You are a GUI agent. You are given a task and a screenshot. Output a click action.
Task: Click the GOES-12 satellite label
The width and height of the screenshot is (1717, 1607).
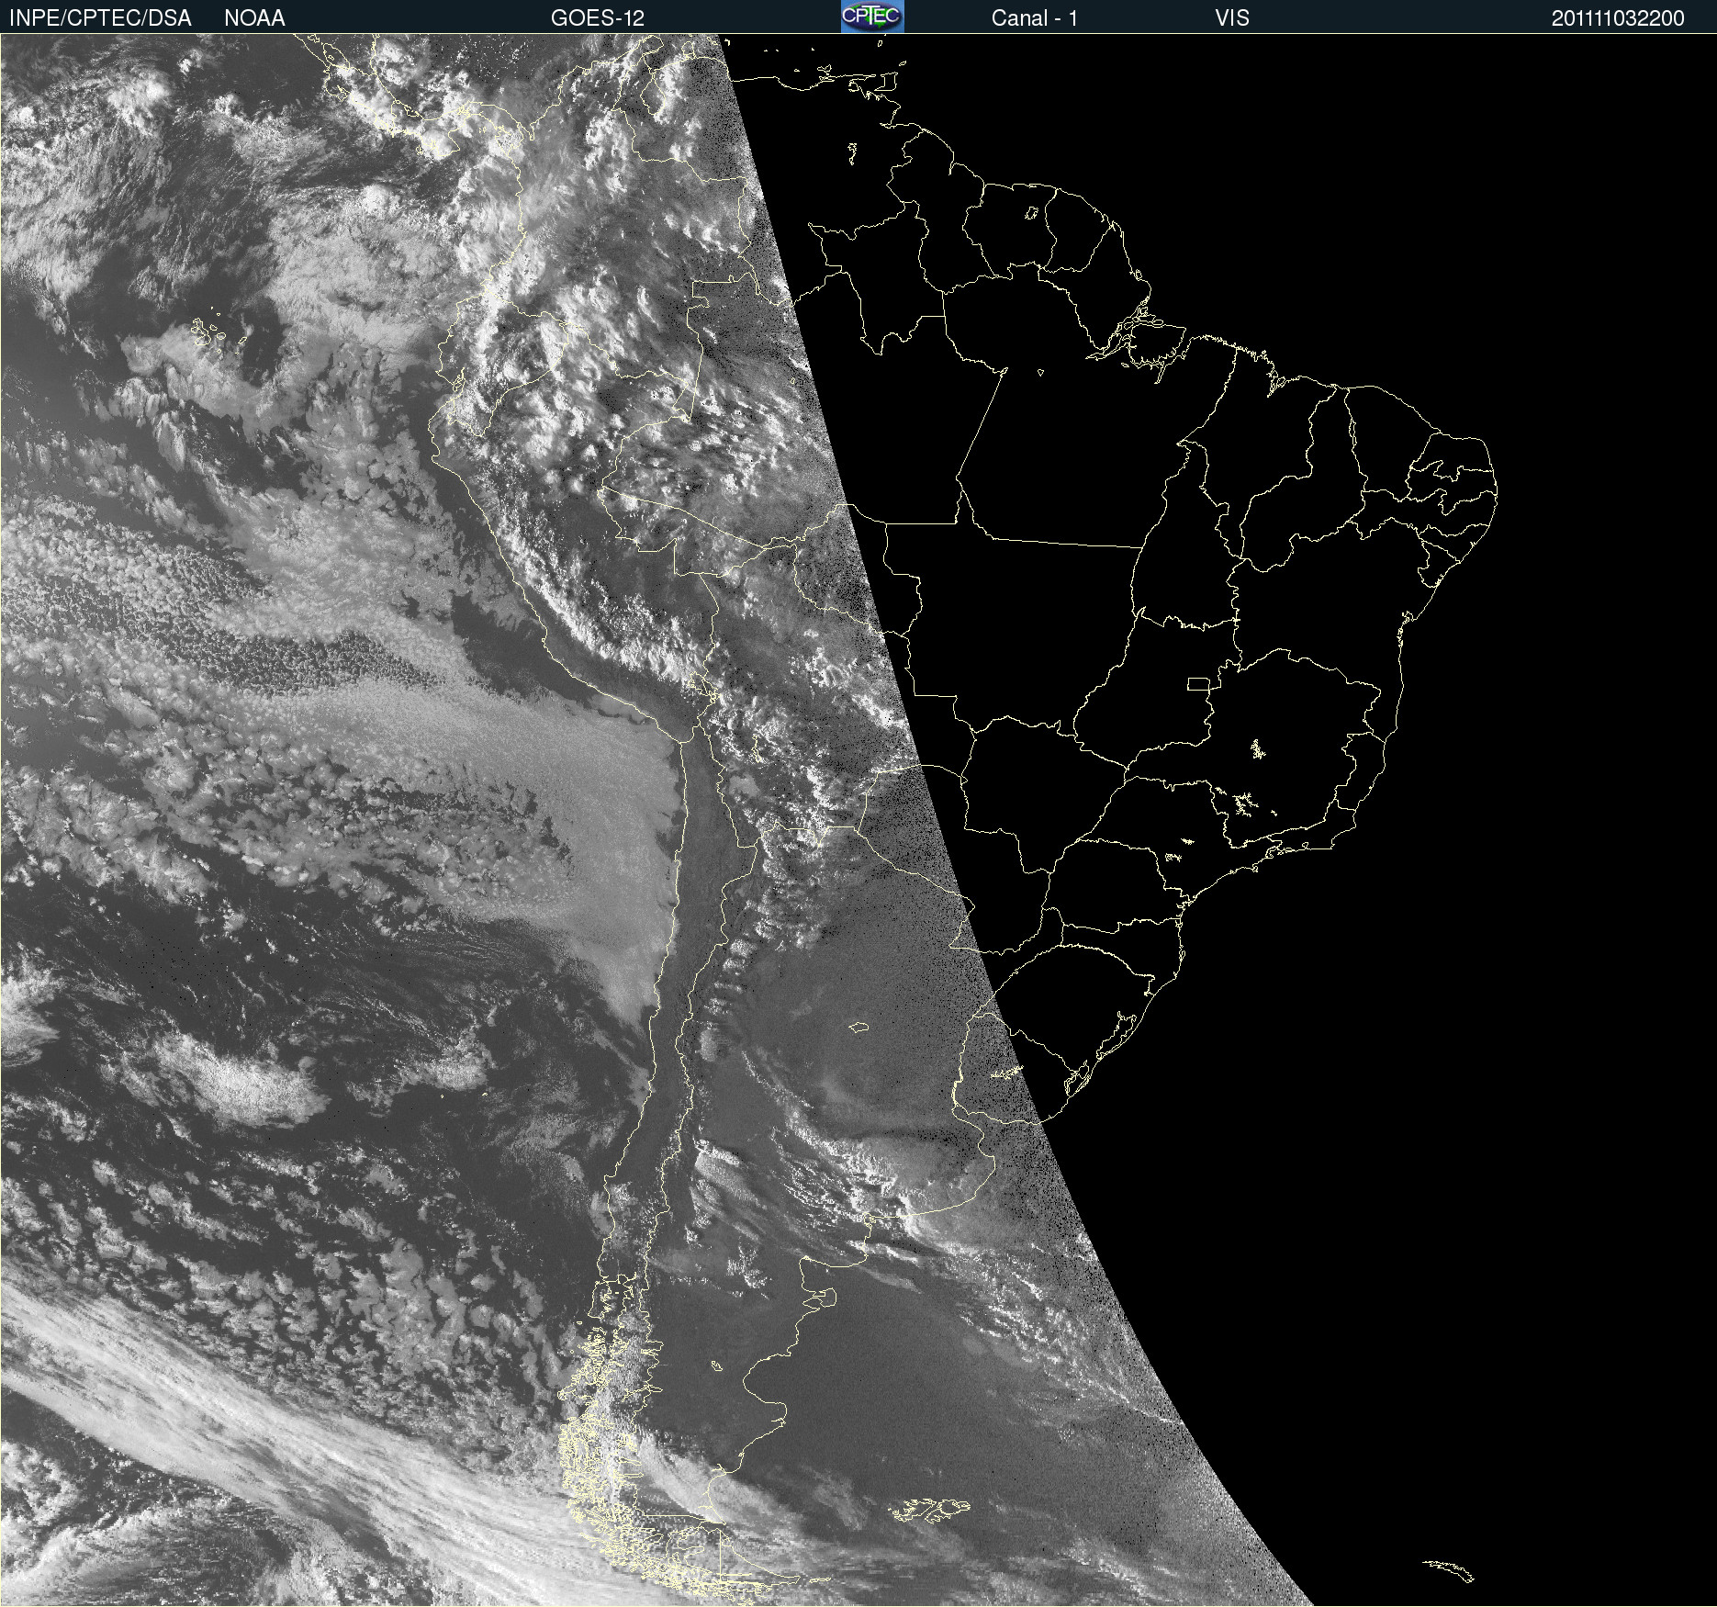coord(598,18)
